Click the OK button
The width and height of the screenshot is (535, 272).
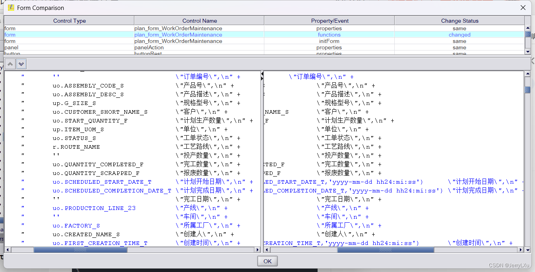[267, 261]
